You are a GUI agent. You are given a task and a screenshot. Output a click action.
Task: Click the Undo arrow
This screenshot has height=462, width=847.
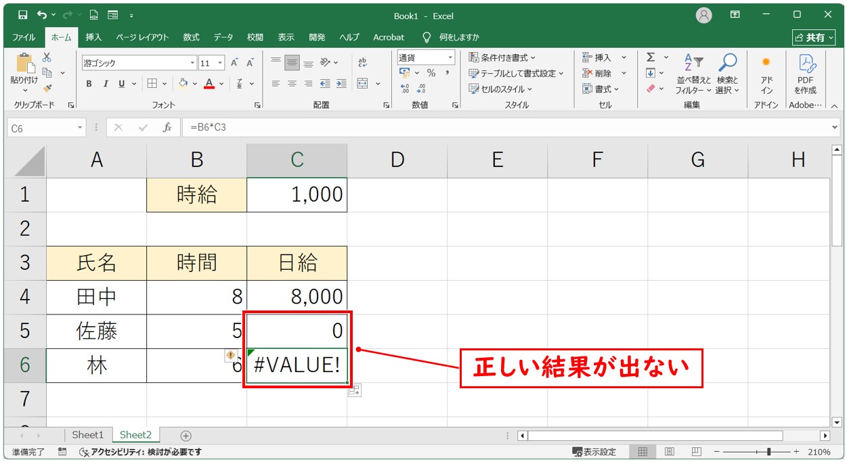point(42,15)
